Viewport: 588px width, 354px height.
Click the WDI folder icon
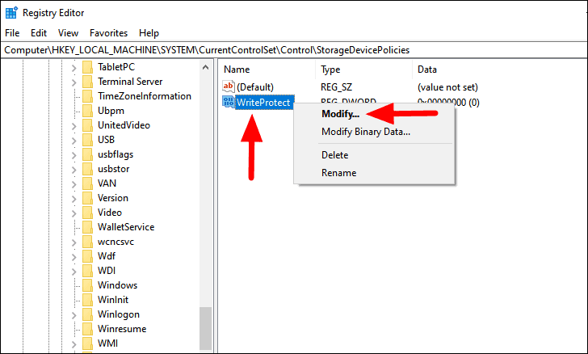pyautogui.click(x=87, y=271)
